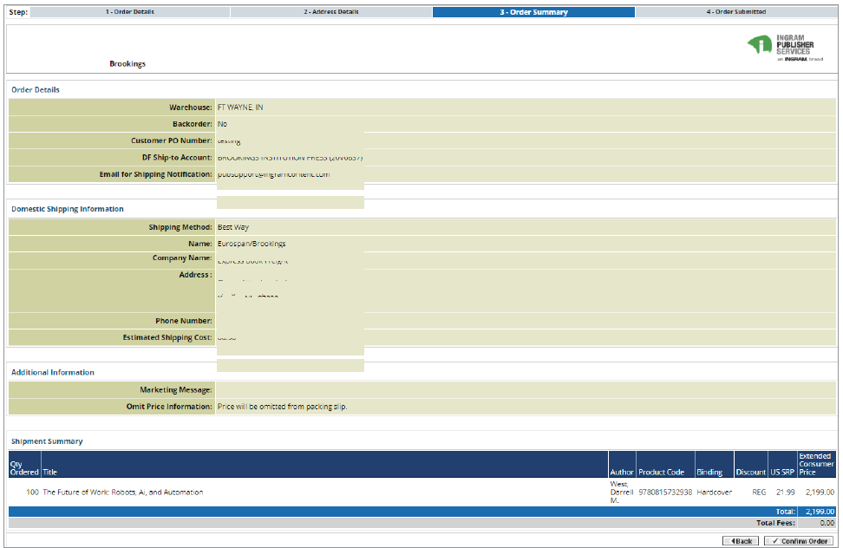This screenshot has width=843, height=548.
Task: Click the Estimated Shipping Cost label
Action: point(167,337)
